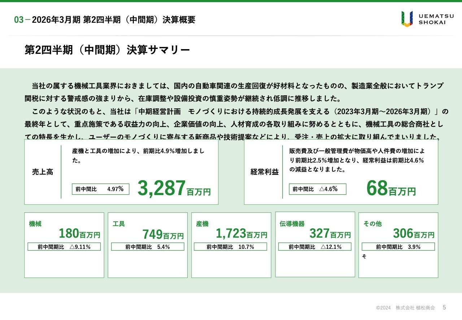Expand the 前中間期比 10.7% indicator
This screenshot has height=320, width=462.
pyautogui.click(x=232, y=247)
